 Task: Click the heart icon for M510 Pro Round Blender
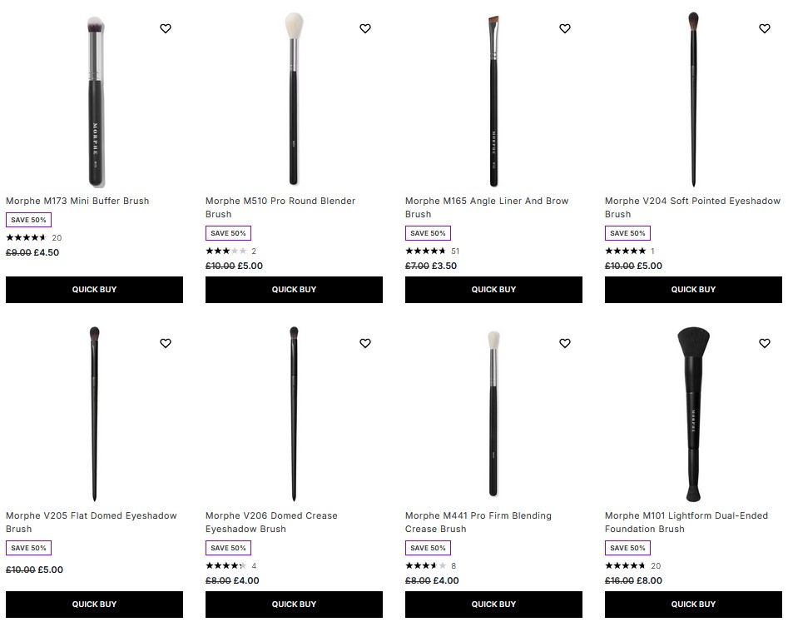pyautogui.click(x=364, y=27)
